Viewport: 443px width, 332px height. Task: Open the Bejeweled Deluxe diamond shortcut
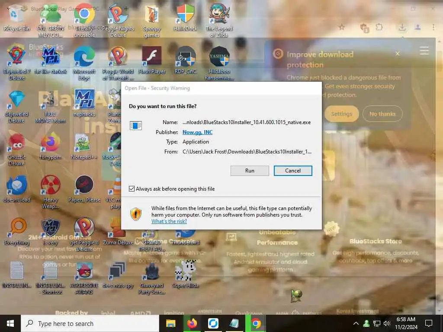click(x=16, y=107)
